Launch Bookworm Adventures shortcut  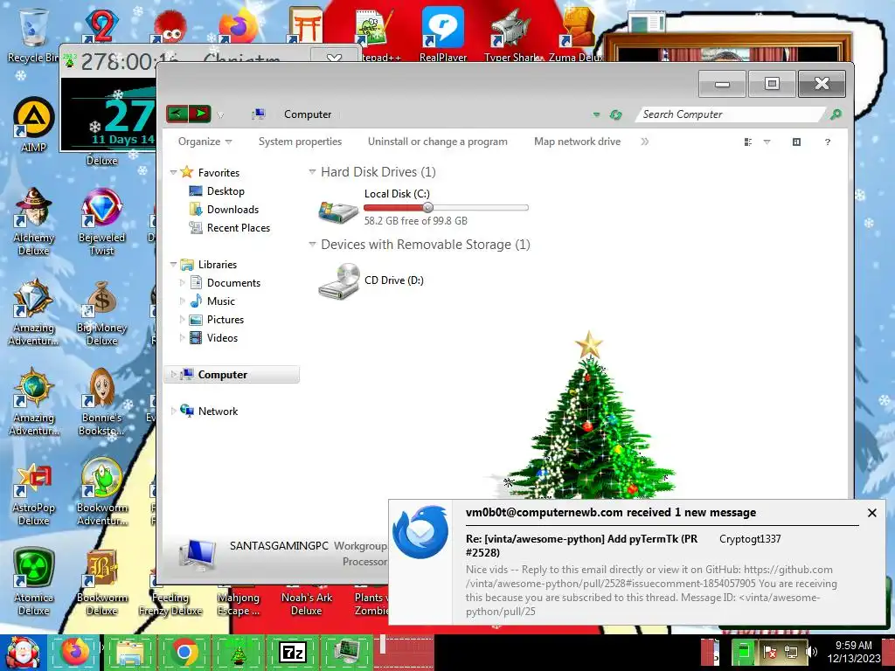pos(101,492)
